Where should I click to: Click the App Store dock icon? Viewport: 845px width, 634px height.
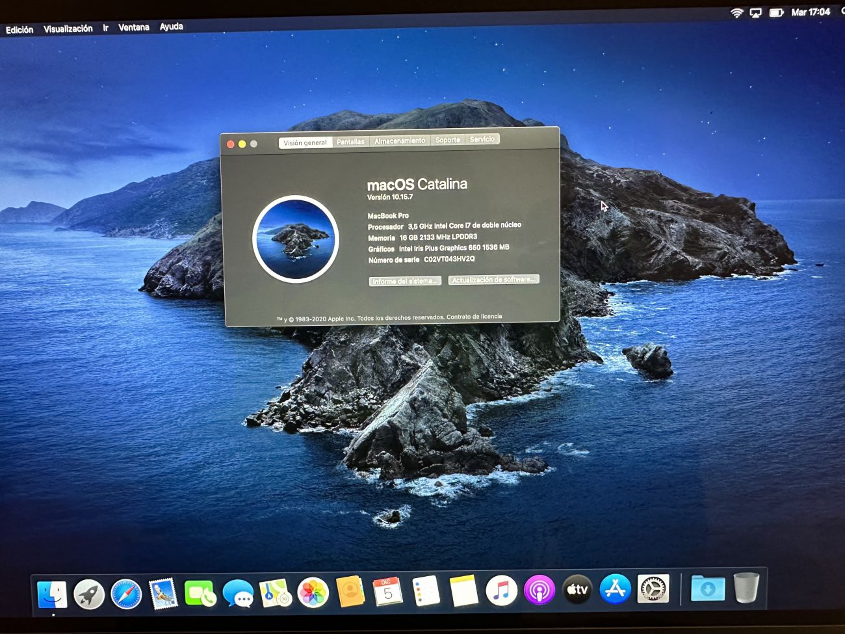tap(614, 589)
